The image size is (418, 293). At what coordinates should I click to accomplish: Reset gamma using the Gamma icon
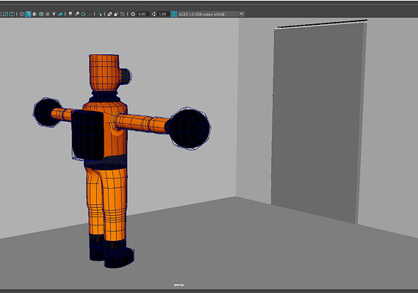154,14
